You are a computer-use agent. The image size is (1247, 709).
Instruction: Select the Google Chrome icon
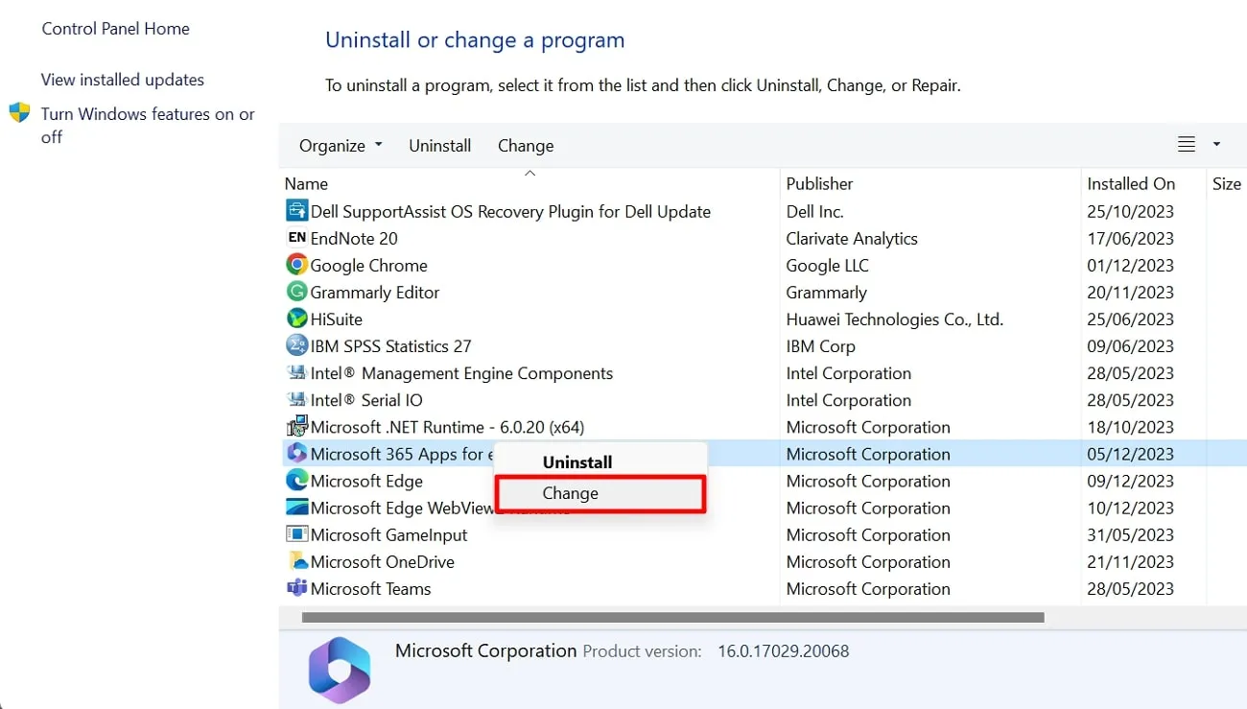coord(295,265)
